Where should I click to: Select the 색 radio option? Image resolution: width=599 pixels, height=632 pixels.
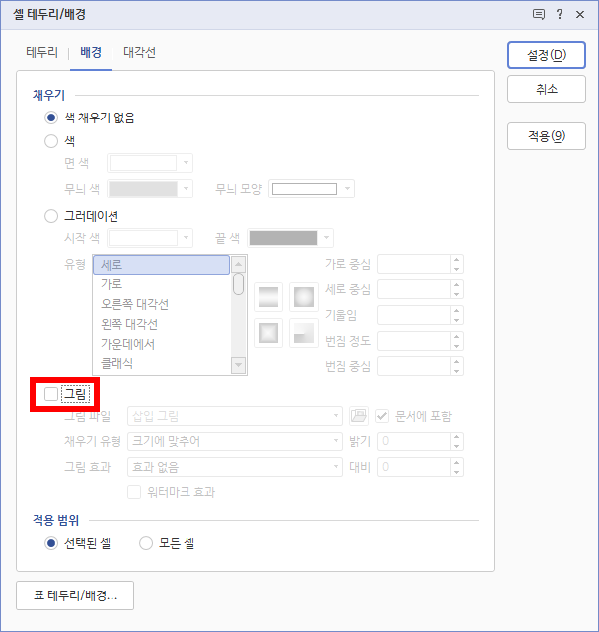point(51,141)
